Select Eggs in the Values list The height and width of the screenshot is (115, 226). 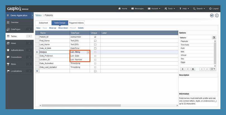coord(197,62)
